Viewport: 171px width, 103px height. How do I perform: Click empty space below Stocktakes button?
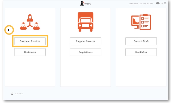pyautogui.click(x=141, y=71)
